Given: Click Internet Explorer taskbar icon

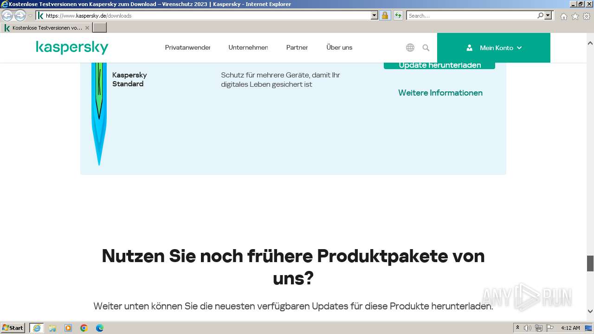Looking at the screenshot, I should tap(37, 328).
